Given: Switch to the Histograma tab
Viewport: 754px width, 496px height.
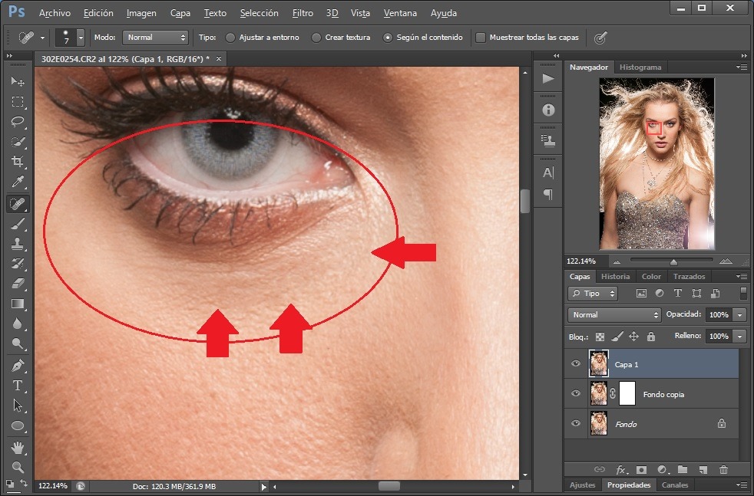Looking at the screenshot, I should click(x=640, y=67).
